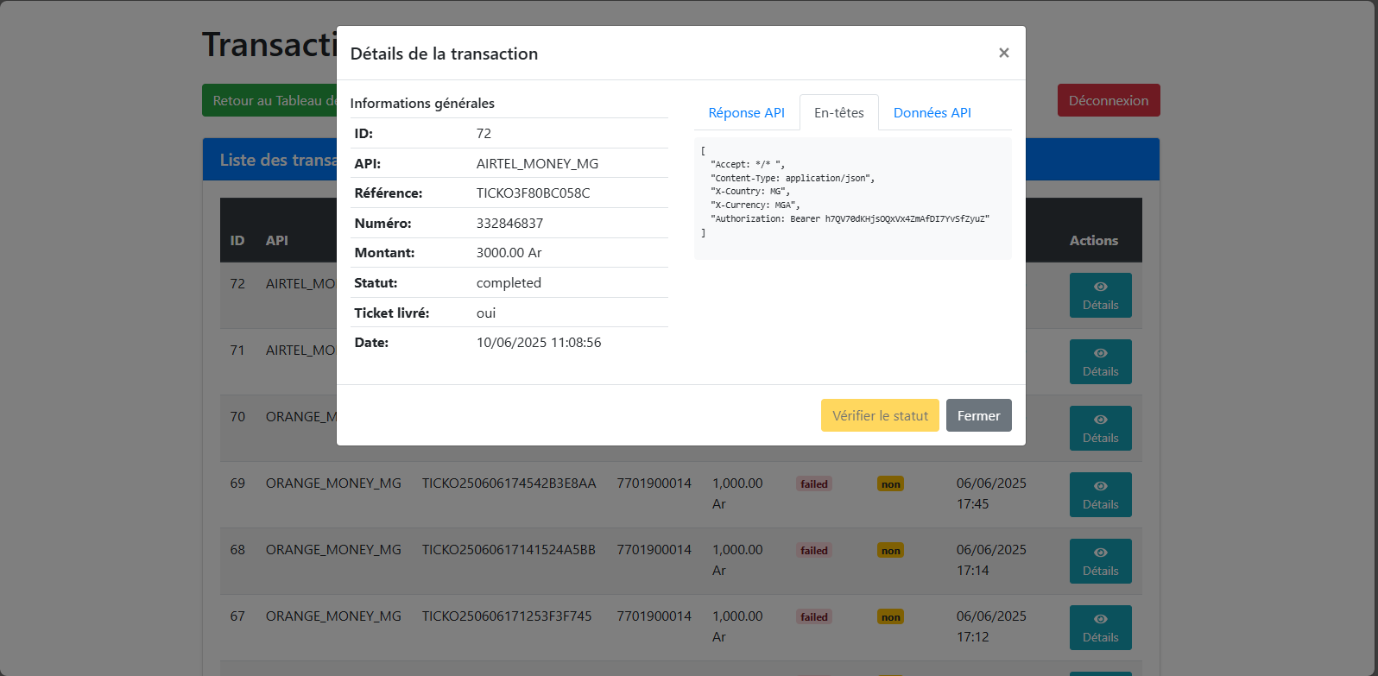The image size is (1378, 676).
Task: Close the transaction details modal with X
Action: tap(1003, 53)
